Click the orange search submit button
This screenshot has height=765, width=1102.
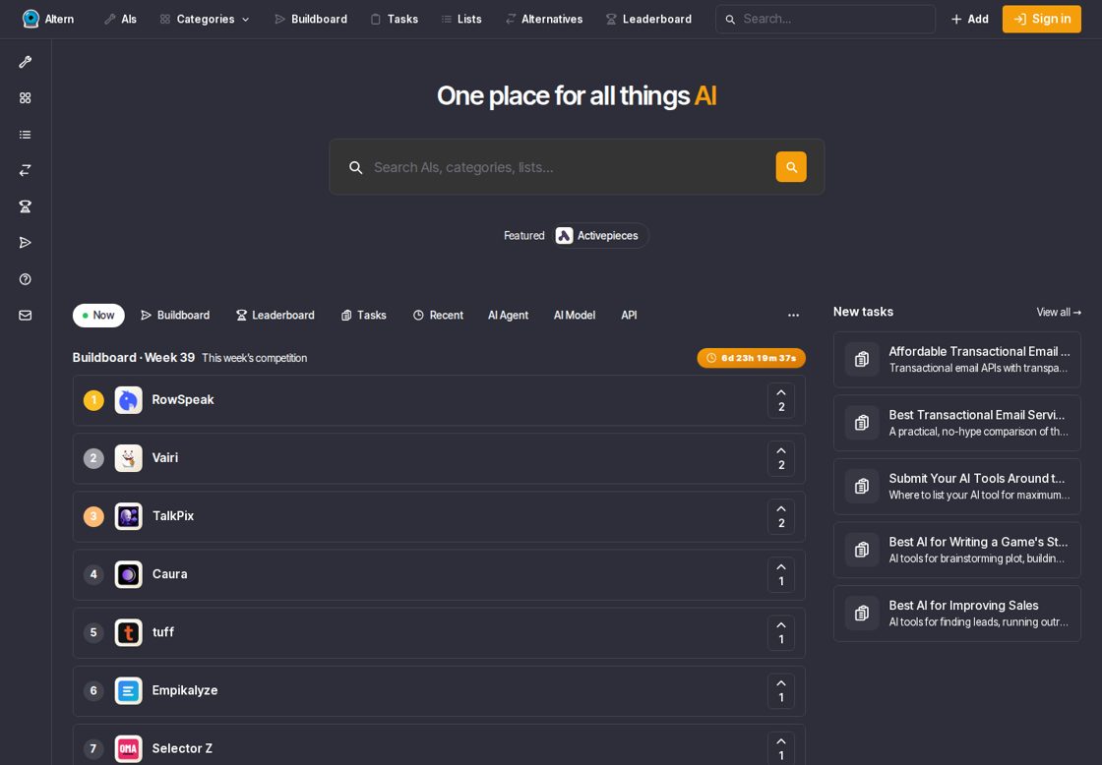pos(791,167)
